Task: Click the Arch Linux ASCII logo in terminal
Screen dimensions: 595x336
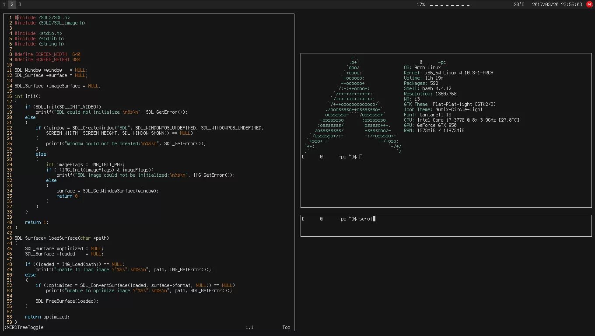Action: [x=353, y=104]
